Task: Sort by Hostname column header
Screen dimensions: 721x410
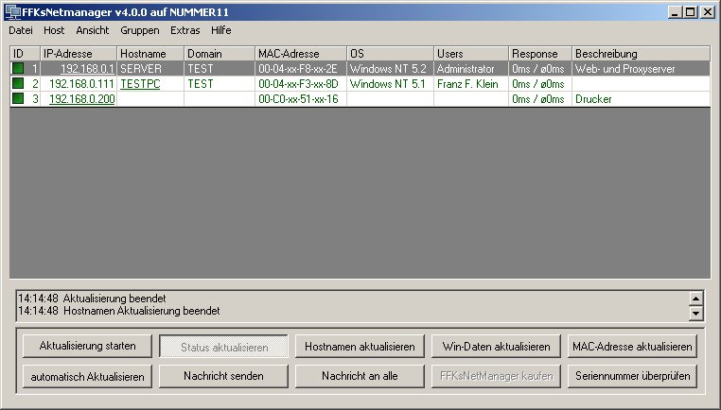Action: (150, 53)
